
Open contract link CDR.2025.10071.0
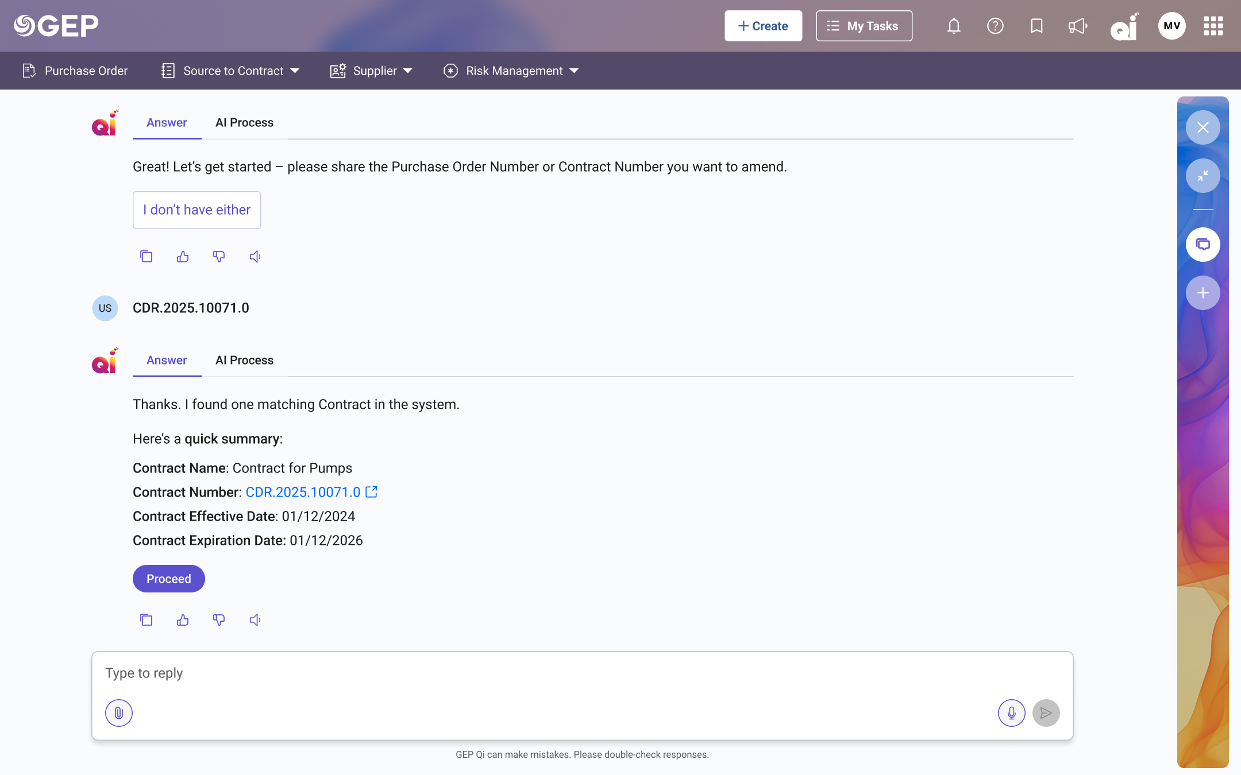[x=303, y=492]
